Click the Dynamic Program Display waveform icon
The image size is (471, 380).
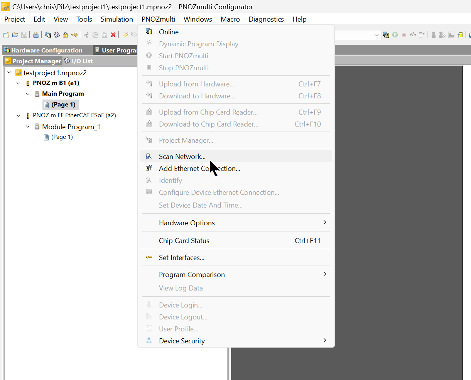(413, 34)
